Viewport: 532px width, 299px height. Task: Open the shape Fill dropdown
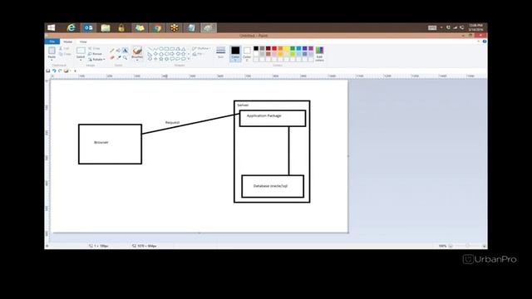199,54
